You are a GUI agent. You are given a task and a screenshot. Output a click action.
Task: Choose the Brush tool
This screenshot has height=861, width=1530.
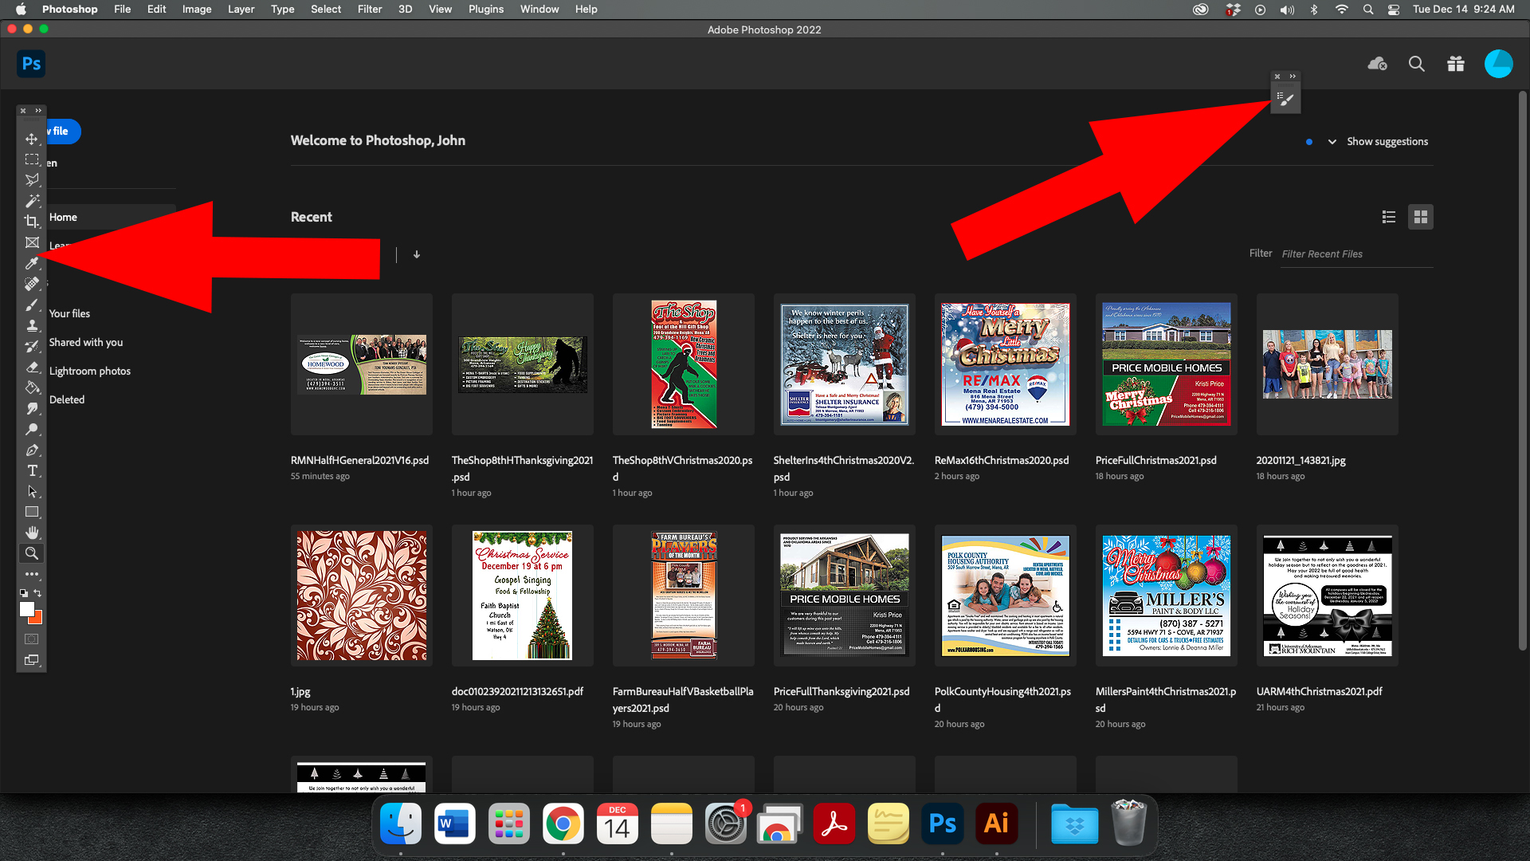point(32,305)
